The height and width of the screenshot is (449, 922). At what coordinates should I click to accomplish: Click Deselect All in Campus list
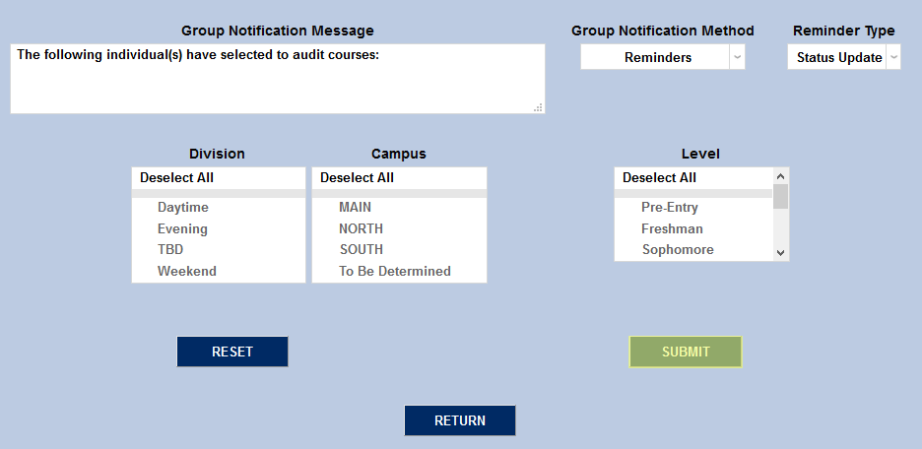(358, 178)
